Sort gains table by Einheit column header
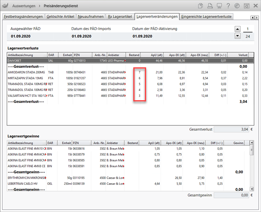The height and width of the screenshot is (212, 261). (x=65, y=143)
